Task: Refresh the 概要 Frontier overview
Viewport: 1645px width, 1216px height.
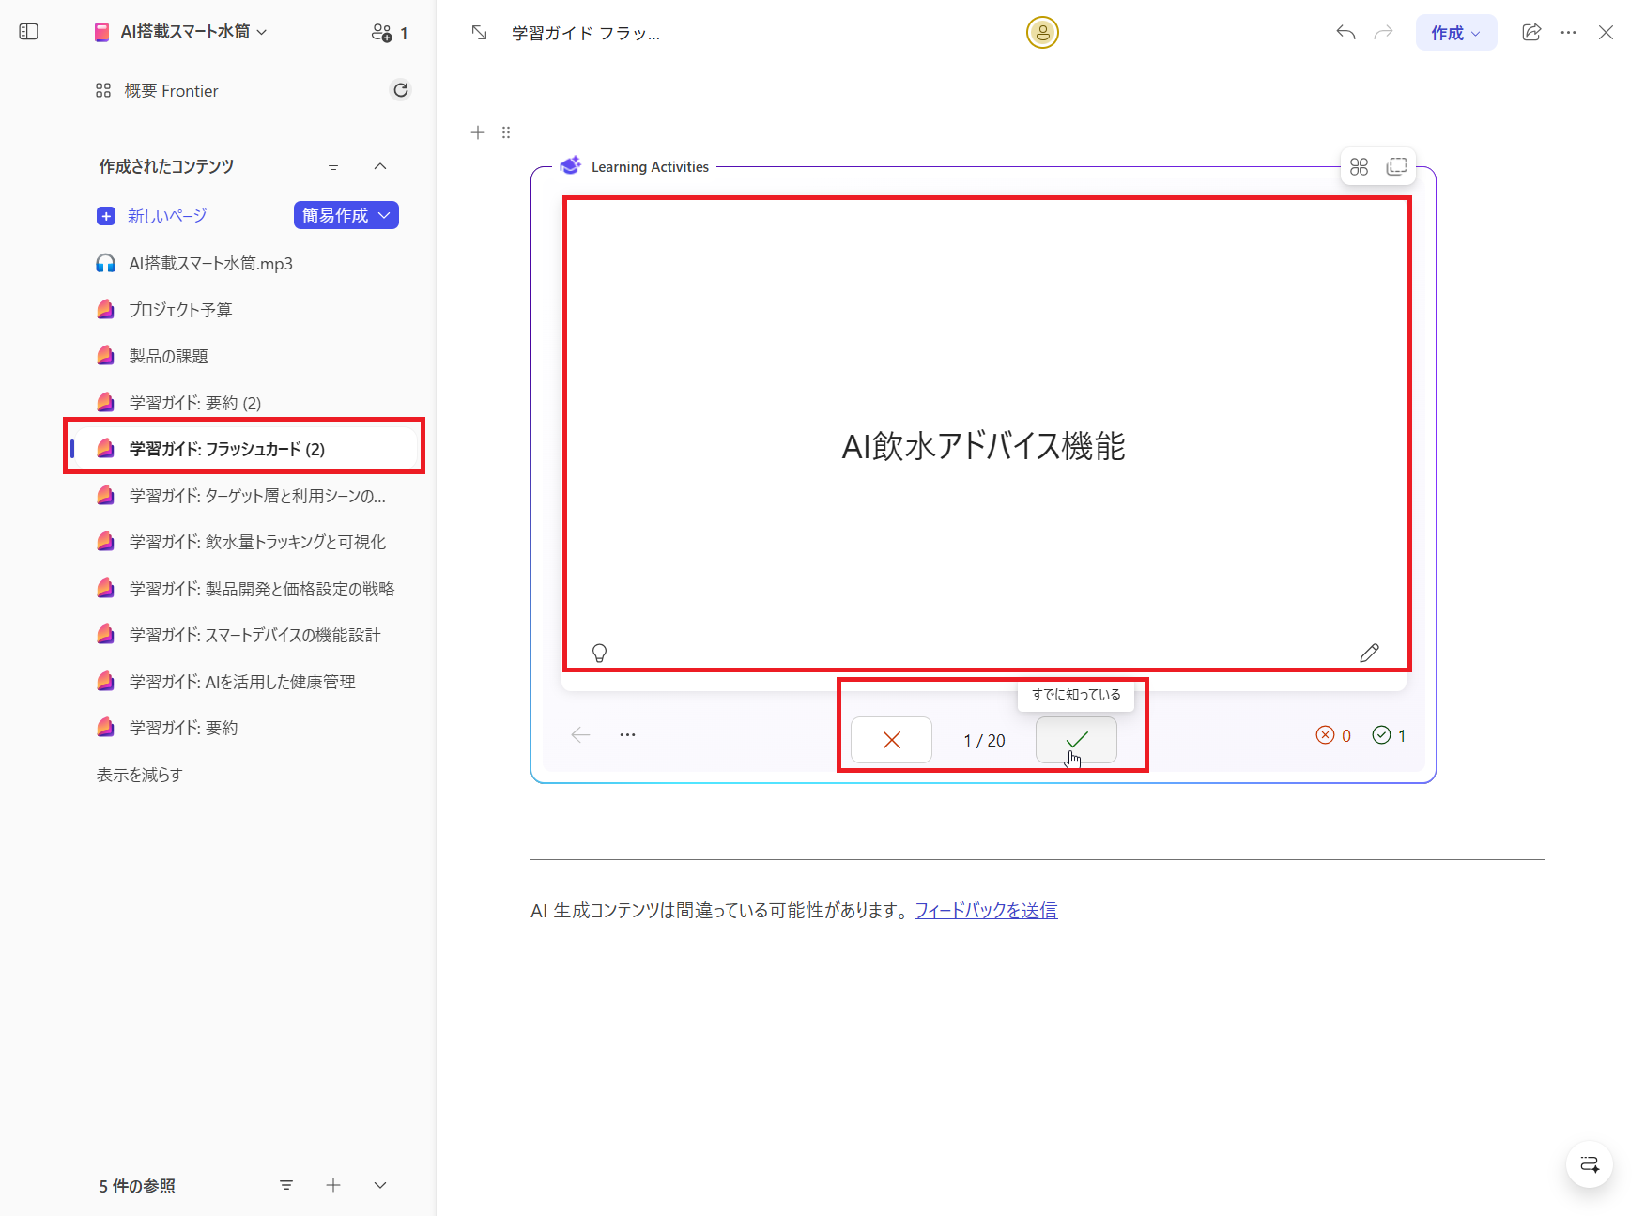Action: [401, 89]
